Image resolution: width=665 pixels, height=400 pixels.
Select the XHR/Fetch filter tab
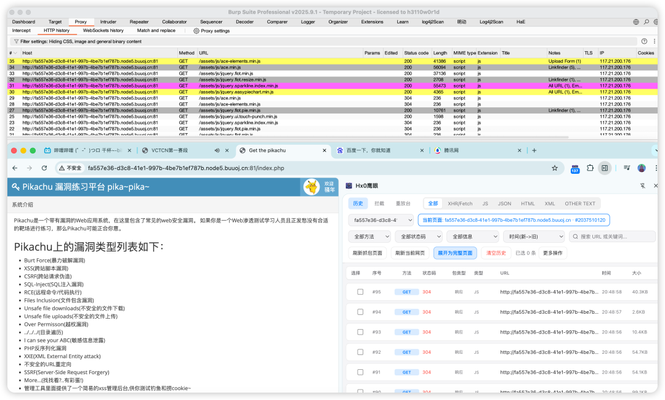[460, 203]
